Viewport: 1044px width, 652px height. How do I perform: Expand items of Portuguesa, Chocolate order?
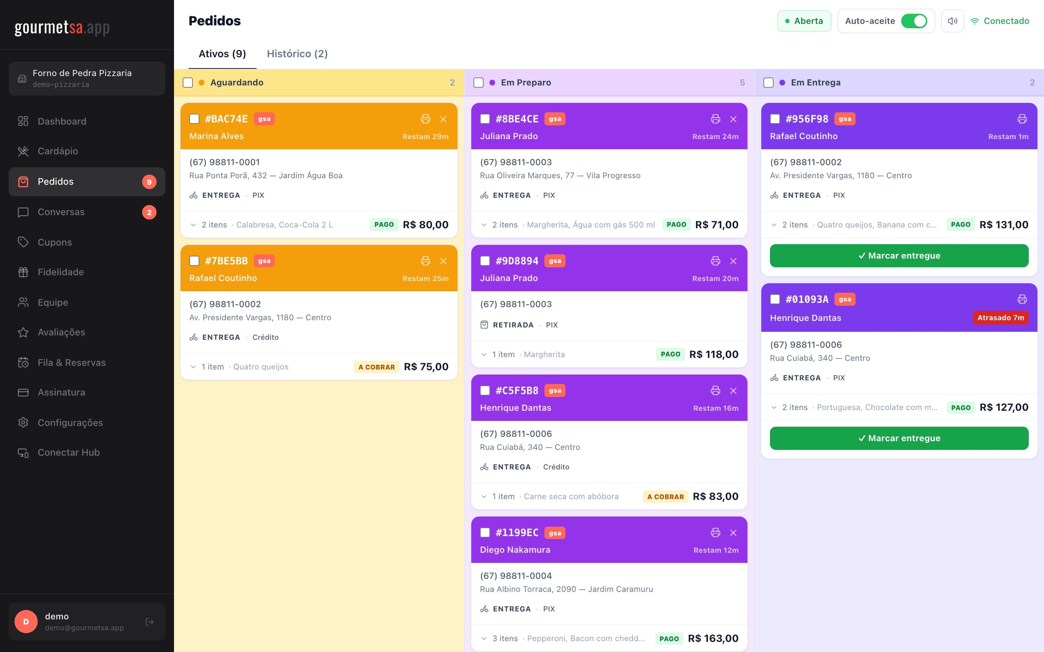774,407
